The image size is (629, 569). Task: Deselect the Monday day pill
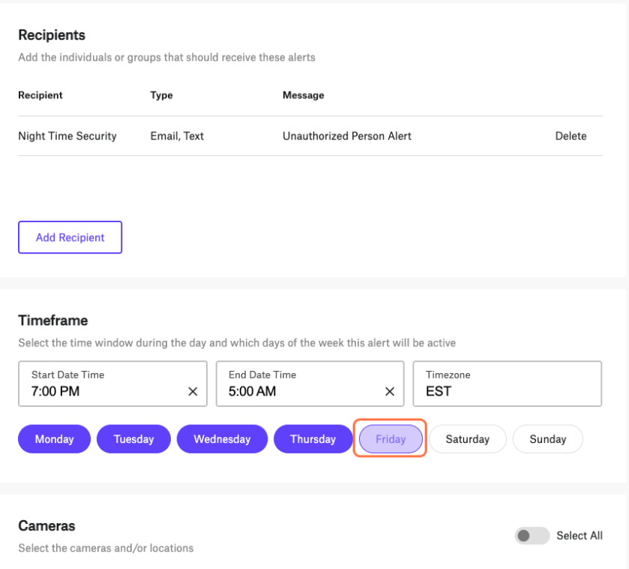tap(54, 439)
